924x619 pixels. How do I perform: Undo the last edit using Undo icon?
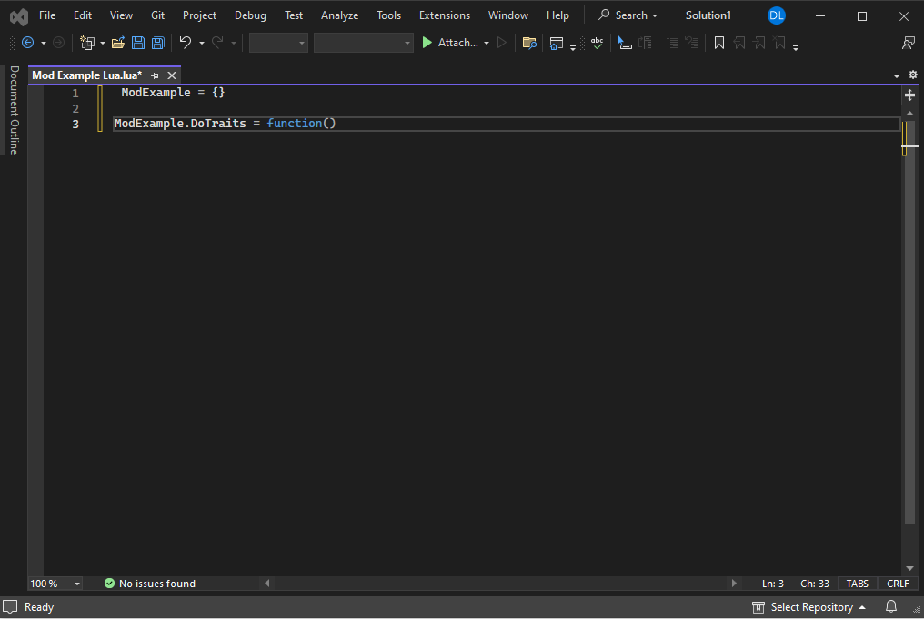[x=186, y=43]
